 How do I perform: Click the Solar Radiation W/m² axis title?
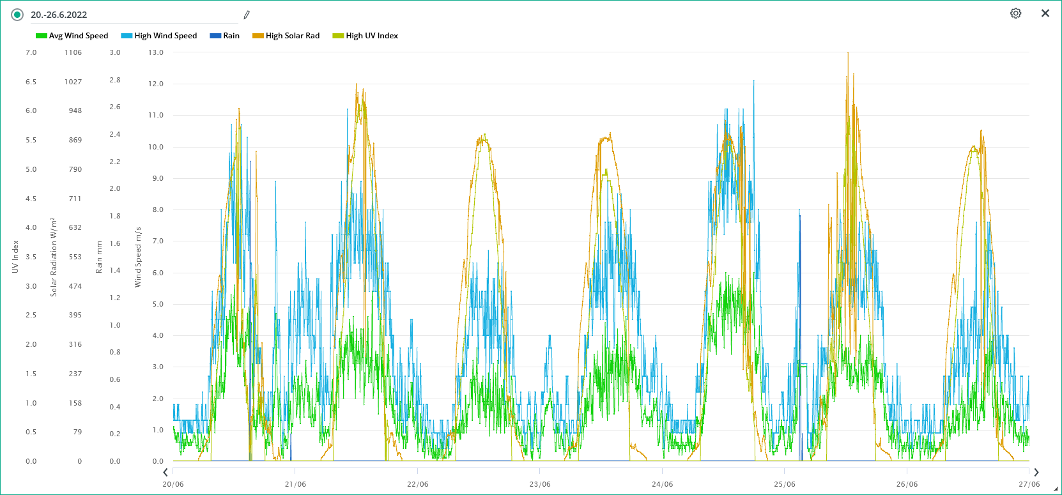(54, 257)
